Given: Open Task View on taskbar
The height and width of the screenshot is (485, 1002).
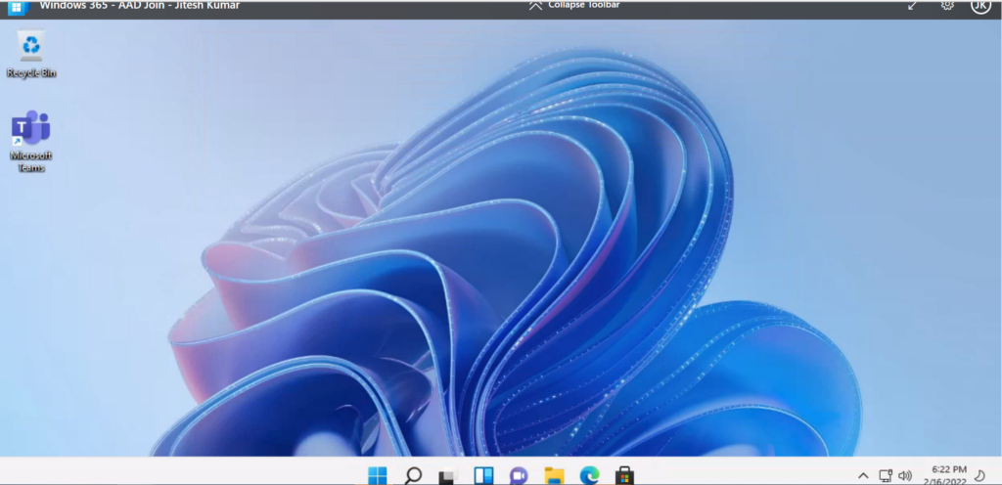Looking at the screenshot, I should point(448,476).
